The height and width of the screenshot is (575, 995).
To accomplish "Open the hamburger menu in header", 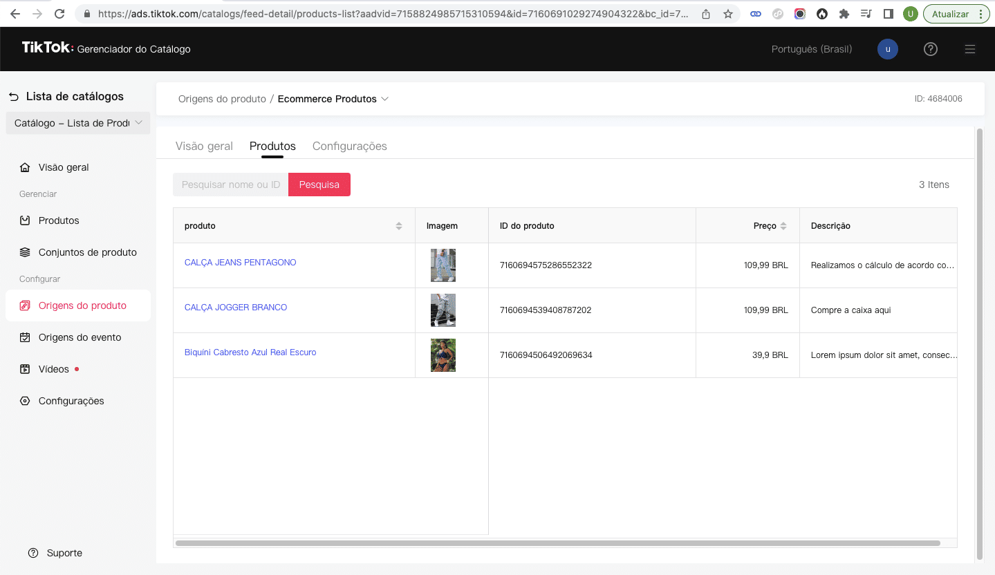I will point(970,49).
